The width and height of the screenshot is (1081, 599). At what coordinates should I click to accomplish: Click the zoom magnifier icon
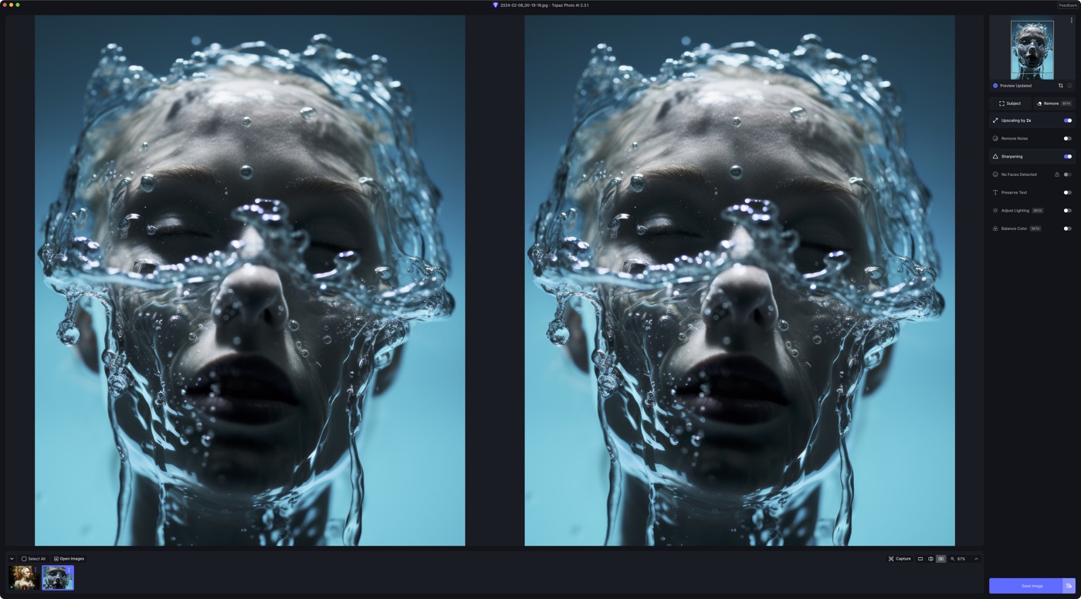pyautogui.click(x=953, y=559)
